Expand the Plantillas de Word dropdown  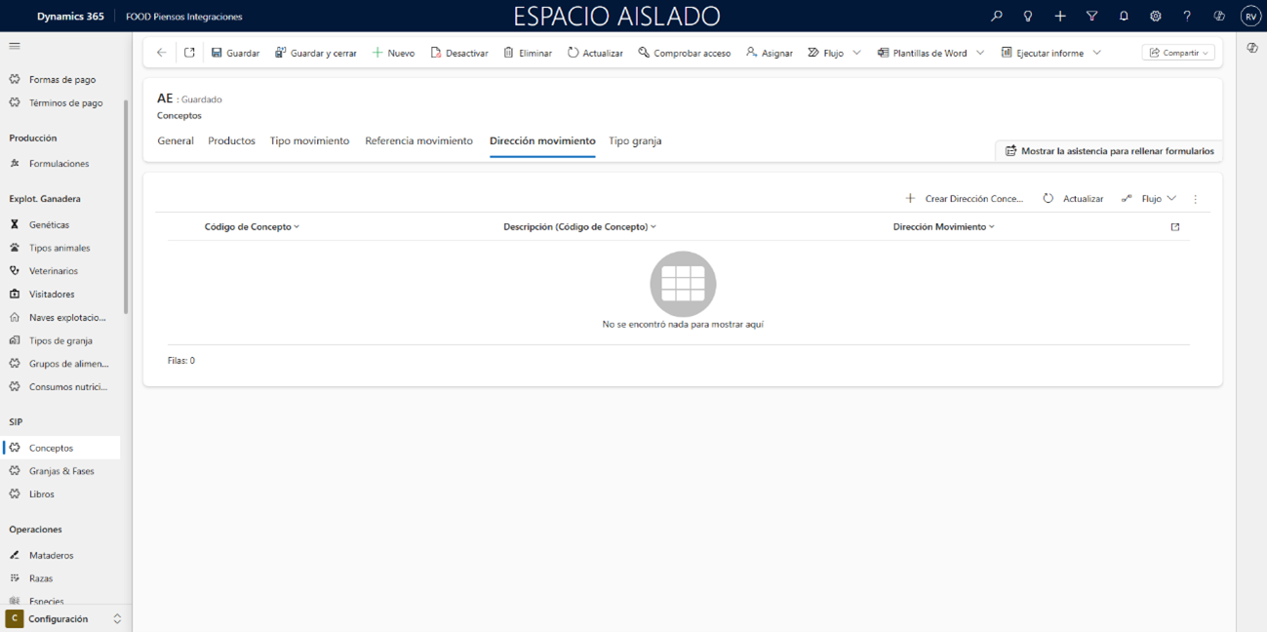980,53
